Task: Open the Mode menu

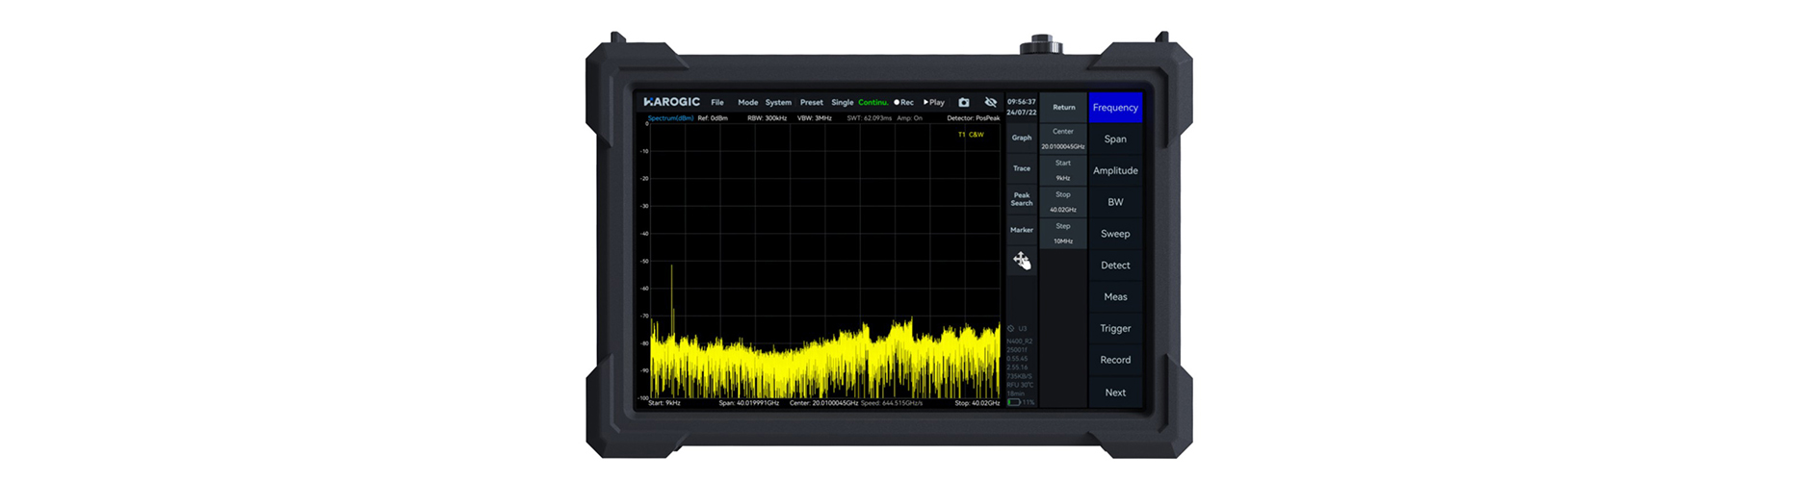Action: (x=748, y=102)
